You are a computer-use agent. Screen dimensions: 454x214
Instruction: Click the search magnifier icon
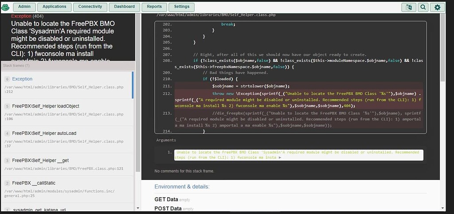423,7
